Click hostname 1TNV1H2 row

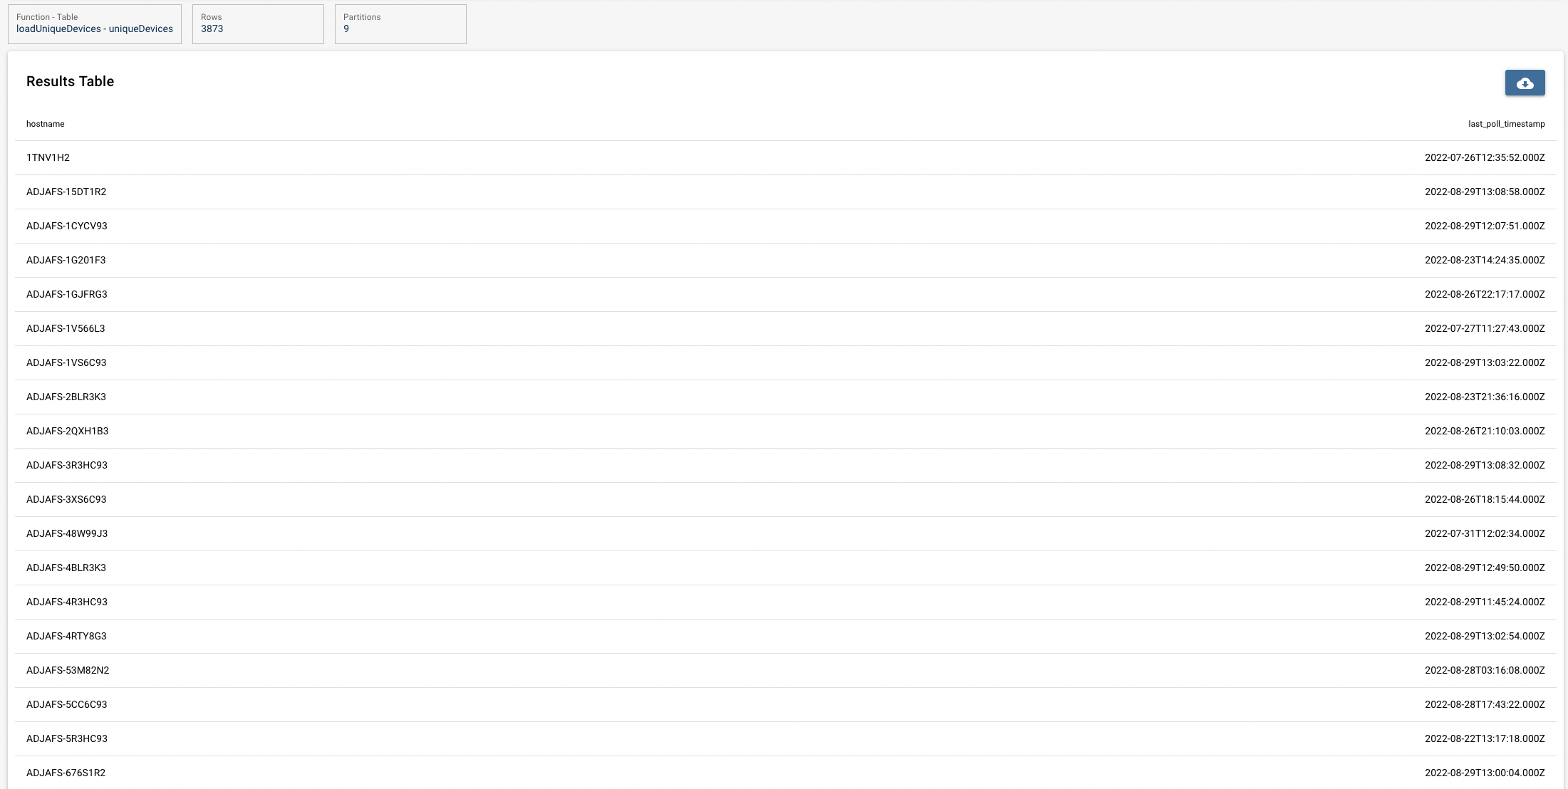(786, 158)
